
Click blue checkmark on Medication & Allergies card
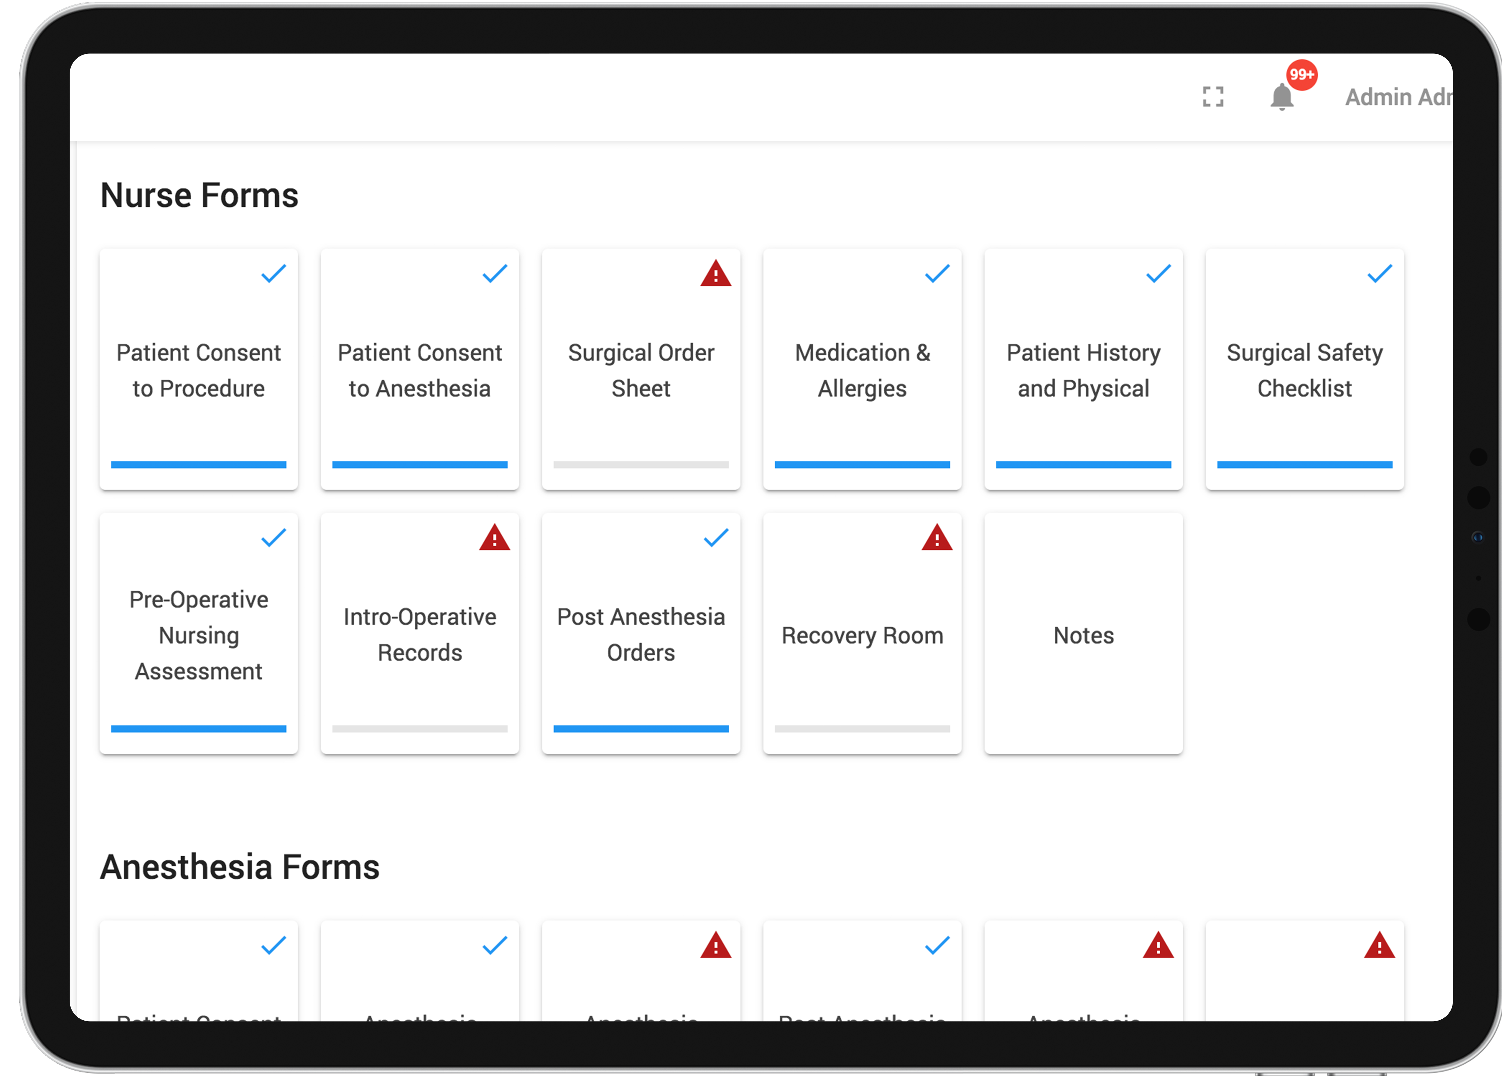(937, 274)
